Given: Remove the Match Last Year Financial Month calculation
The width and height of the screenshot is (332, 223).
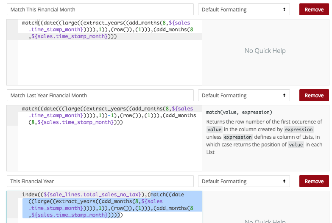Looking at the screenshot, I should coord(314,95).
